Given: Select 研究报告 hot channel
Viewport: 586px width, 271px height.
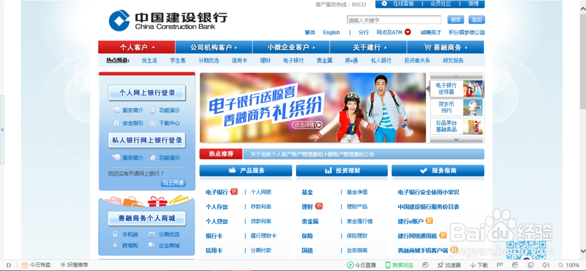Looking at the screenshot, I should pyautogui.click(x=453, y=60).
